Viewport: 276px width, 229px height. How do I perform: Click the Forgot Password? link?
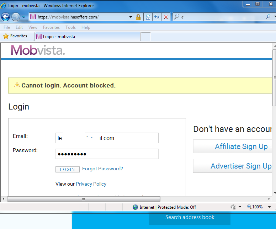(102, 169)
